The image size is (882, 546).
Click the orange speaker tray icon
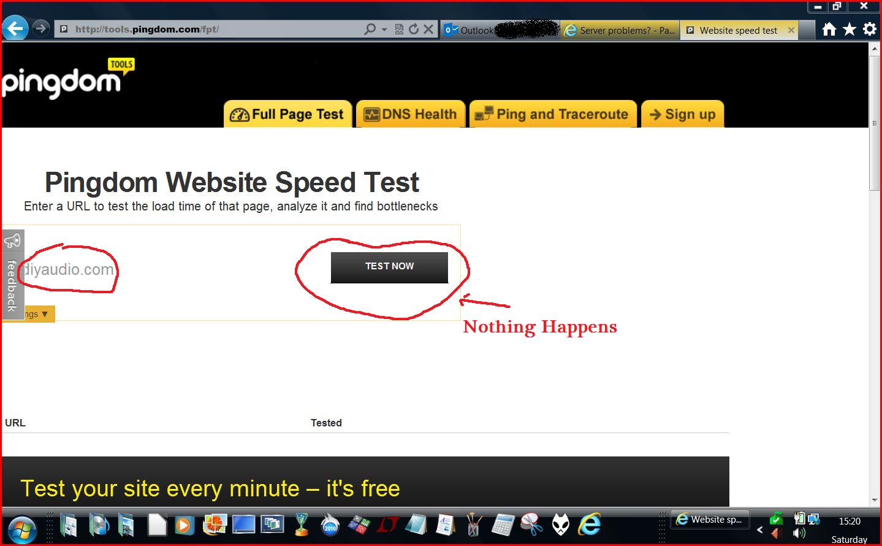coord(777,533)
